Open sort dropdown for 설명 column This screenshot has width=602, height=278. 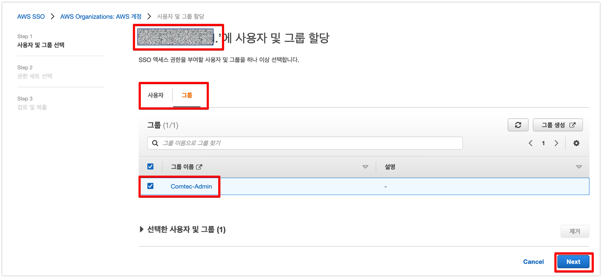click(579, 167)
